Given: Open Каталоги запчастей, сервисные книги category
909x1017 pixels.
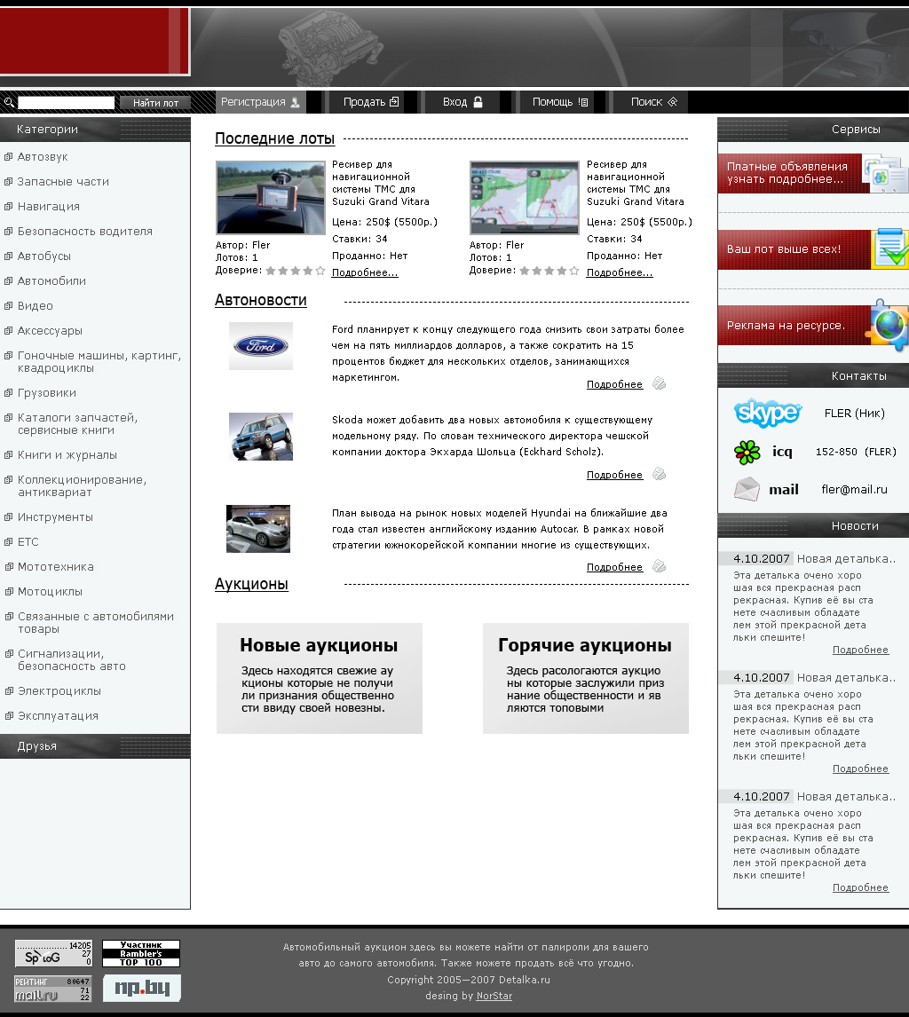Looking at the screenshot, I should (x=78, y=423).
